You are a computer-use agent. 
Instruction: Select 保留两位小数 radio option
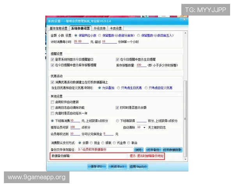76,35
